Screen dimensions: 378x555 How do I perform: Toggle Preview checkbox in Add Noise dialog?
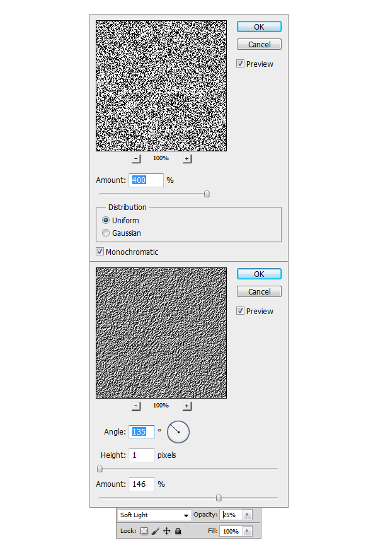point(241,64)
